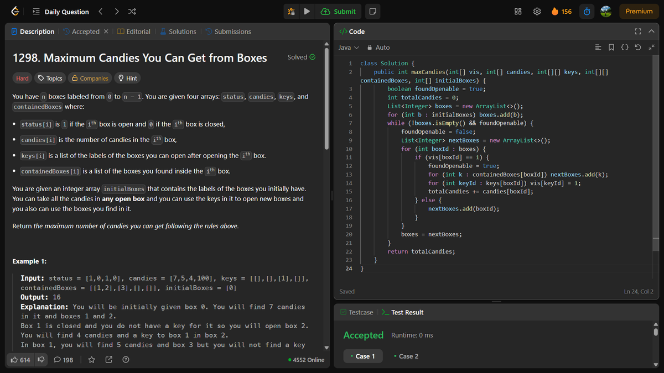Open the apps grid icon in the navbar
664x373 pixels.
[517, 11]
